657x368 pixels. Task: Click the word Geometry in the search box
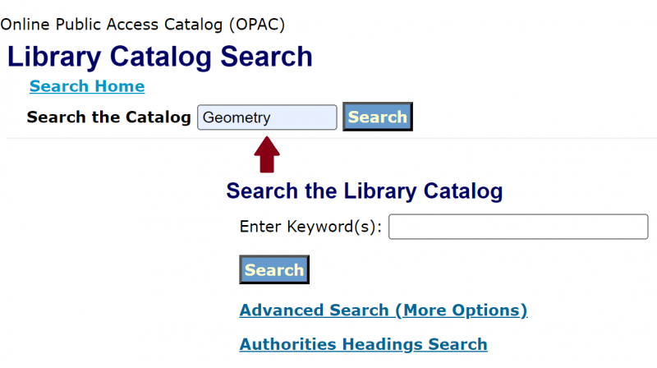coord(237,117)
